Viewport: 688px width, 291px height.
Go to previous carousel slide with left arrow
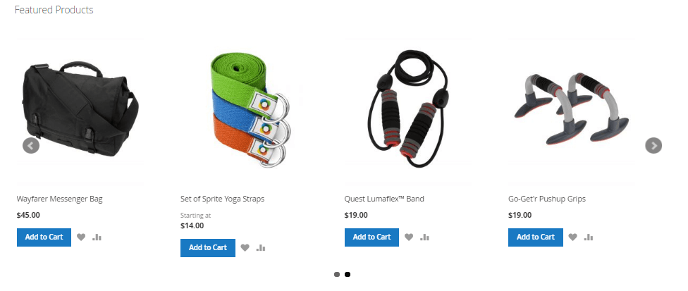click(31, 145)
